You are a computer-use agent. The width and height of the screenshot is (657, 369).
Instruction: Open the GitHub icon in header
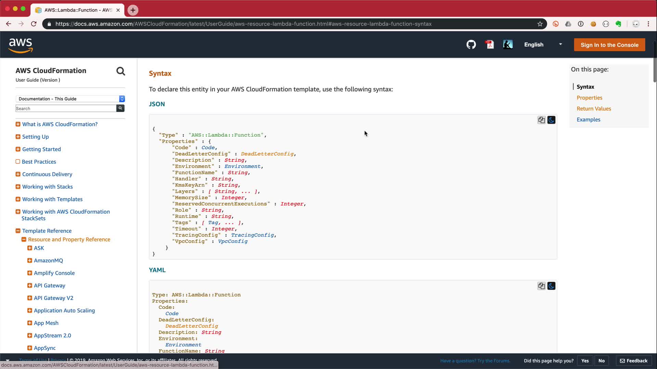coord(471,45)
